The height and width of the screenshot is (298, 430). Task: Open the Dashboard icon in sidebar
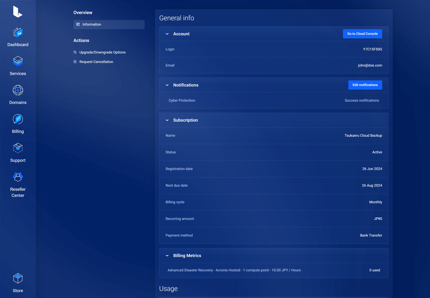[x=18, y=33]
